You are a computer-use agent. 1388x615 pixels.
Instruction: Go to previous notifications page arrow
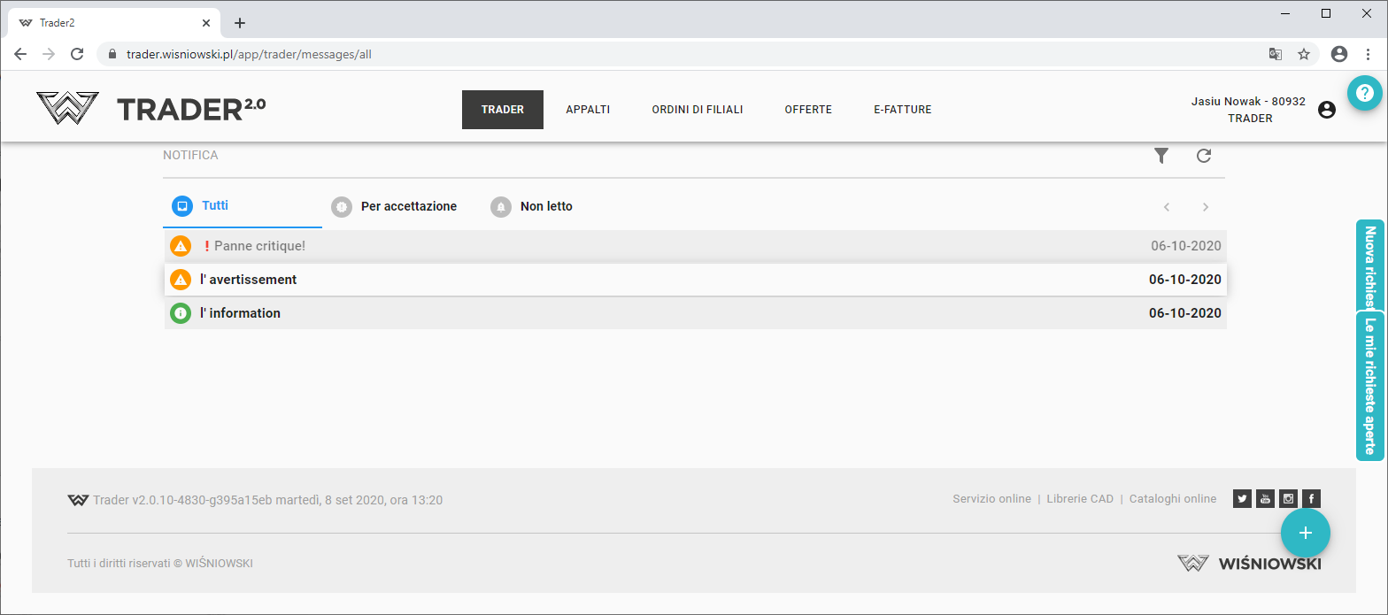click(1167, 207)
